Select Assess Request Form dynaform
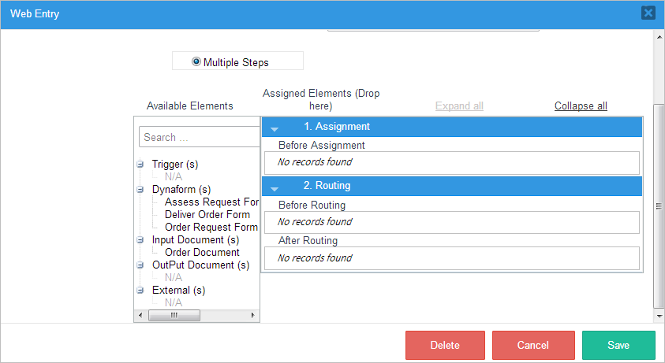This screenshot has height=363, width=665. [x=211, y=202]
